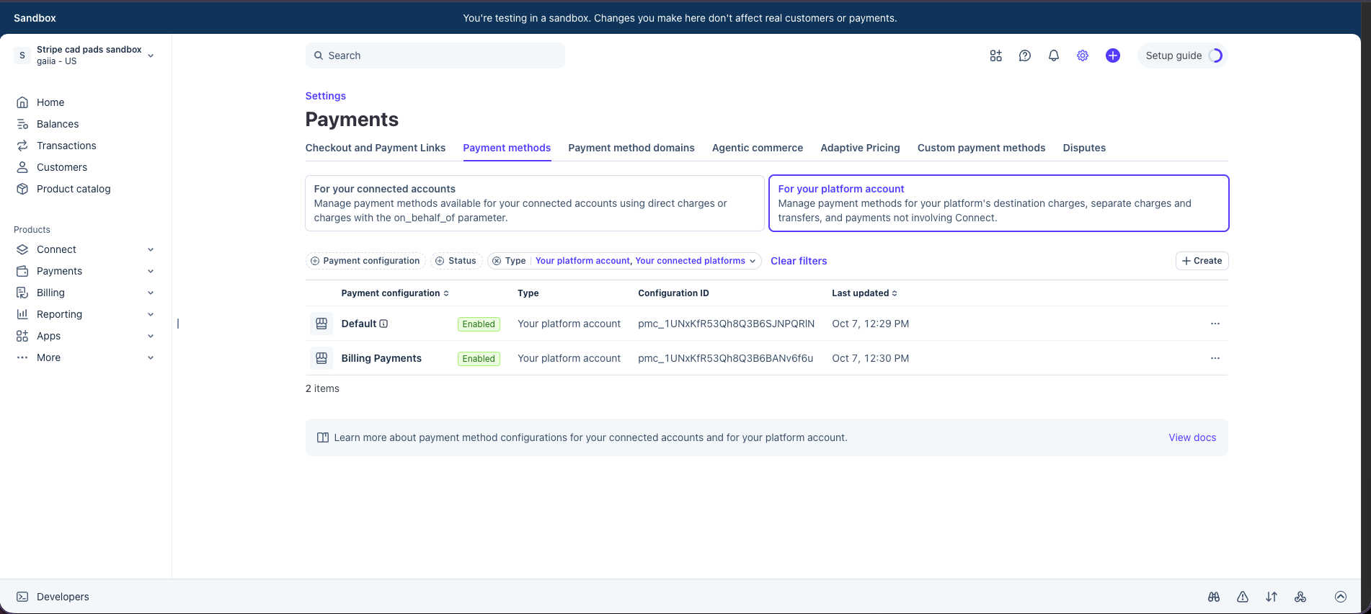Click the Billing Payments configuration row icon

point(321,358)
